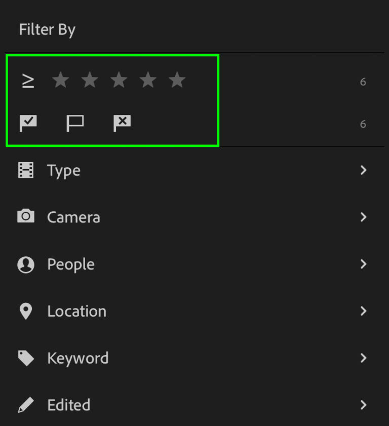Expand the Camera filter options
Viewport: 389px width, 426px height.
[363, 217]
